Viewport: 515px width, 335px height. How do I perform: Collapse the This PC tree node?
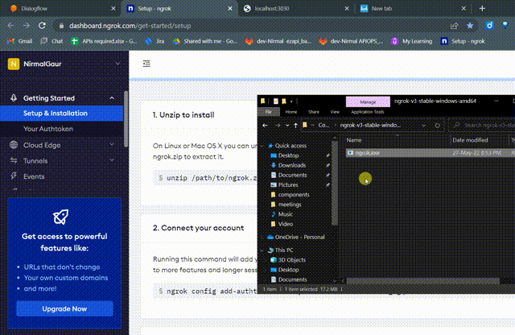[x=262, y=250]
